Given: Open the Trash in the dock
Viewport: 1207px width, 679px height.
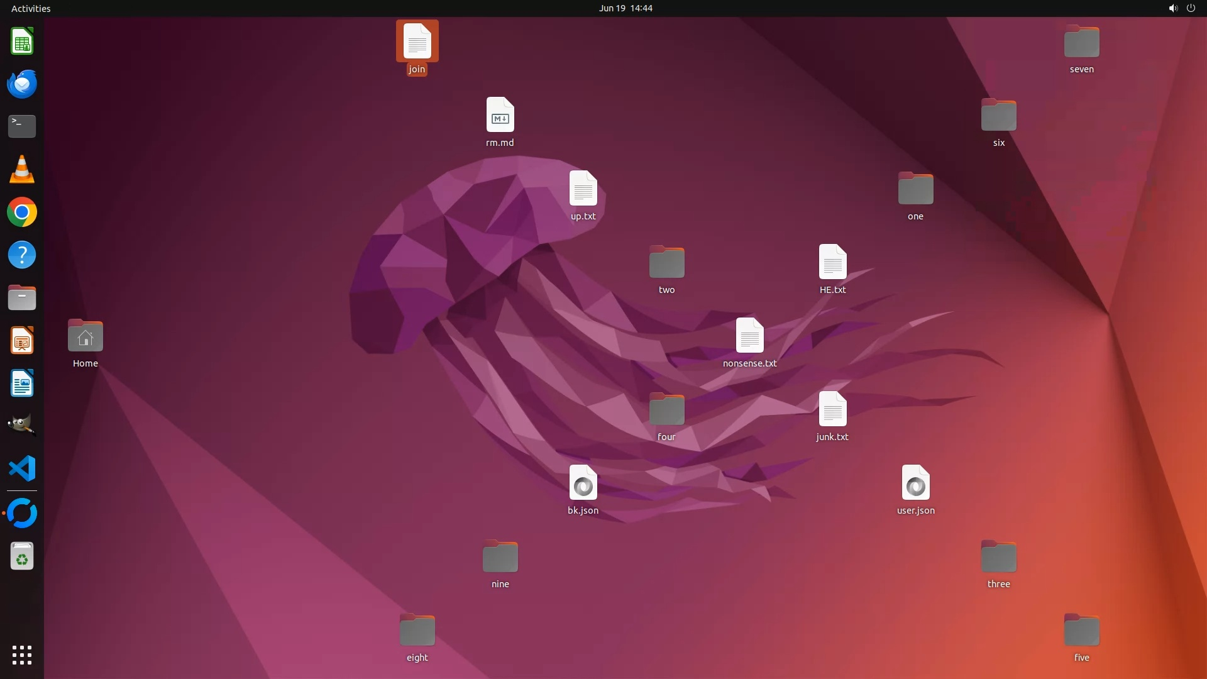Looking at the screenshot, I should 22,556.
